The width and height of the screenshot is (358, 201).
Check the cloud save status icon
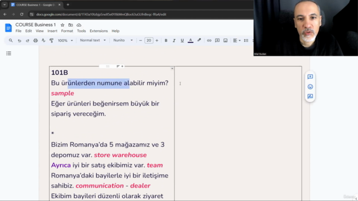pyautogui.click(x=79, y=25)
